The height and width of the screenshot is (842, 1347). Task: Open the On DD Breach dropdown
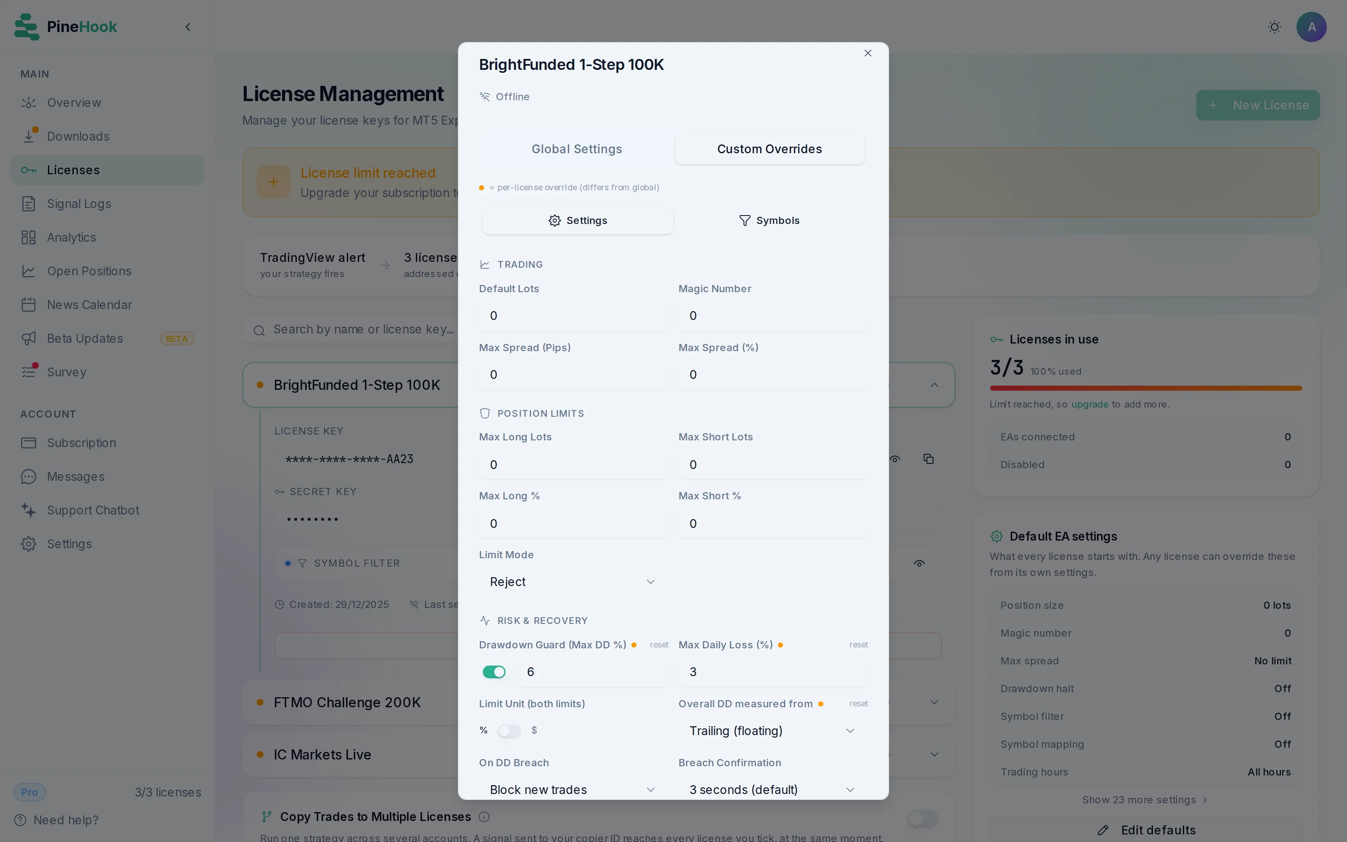[573, 789]
